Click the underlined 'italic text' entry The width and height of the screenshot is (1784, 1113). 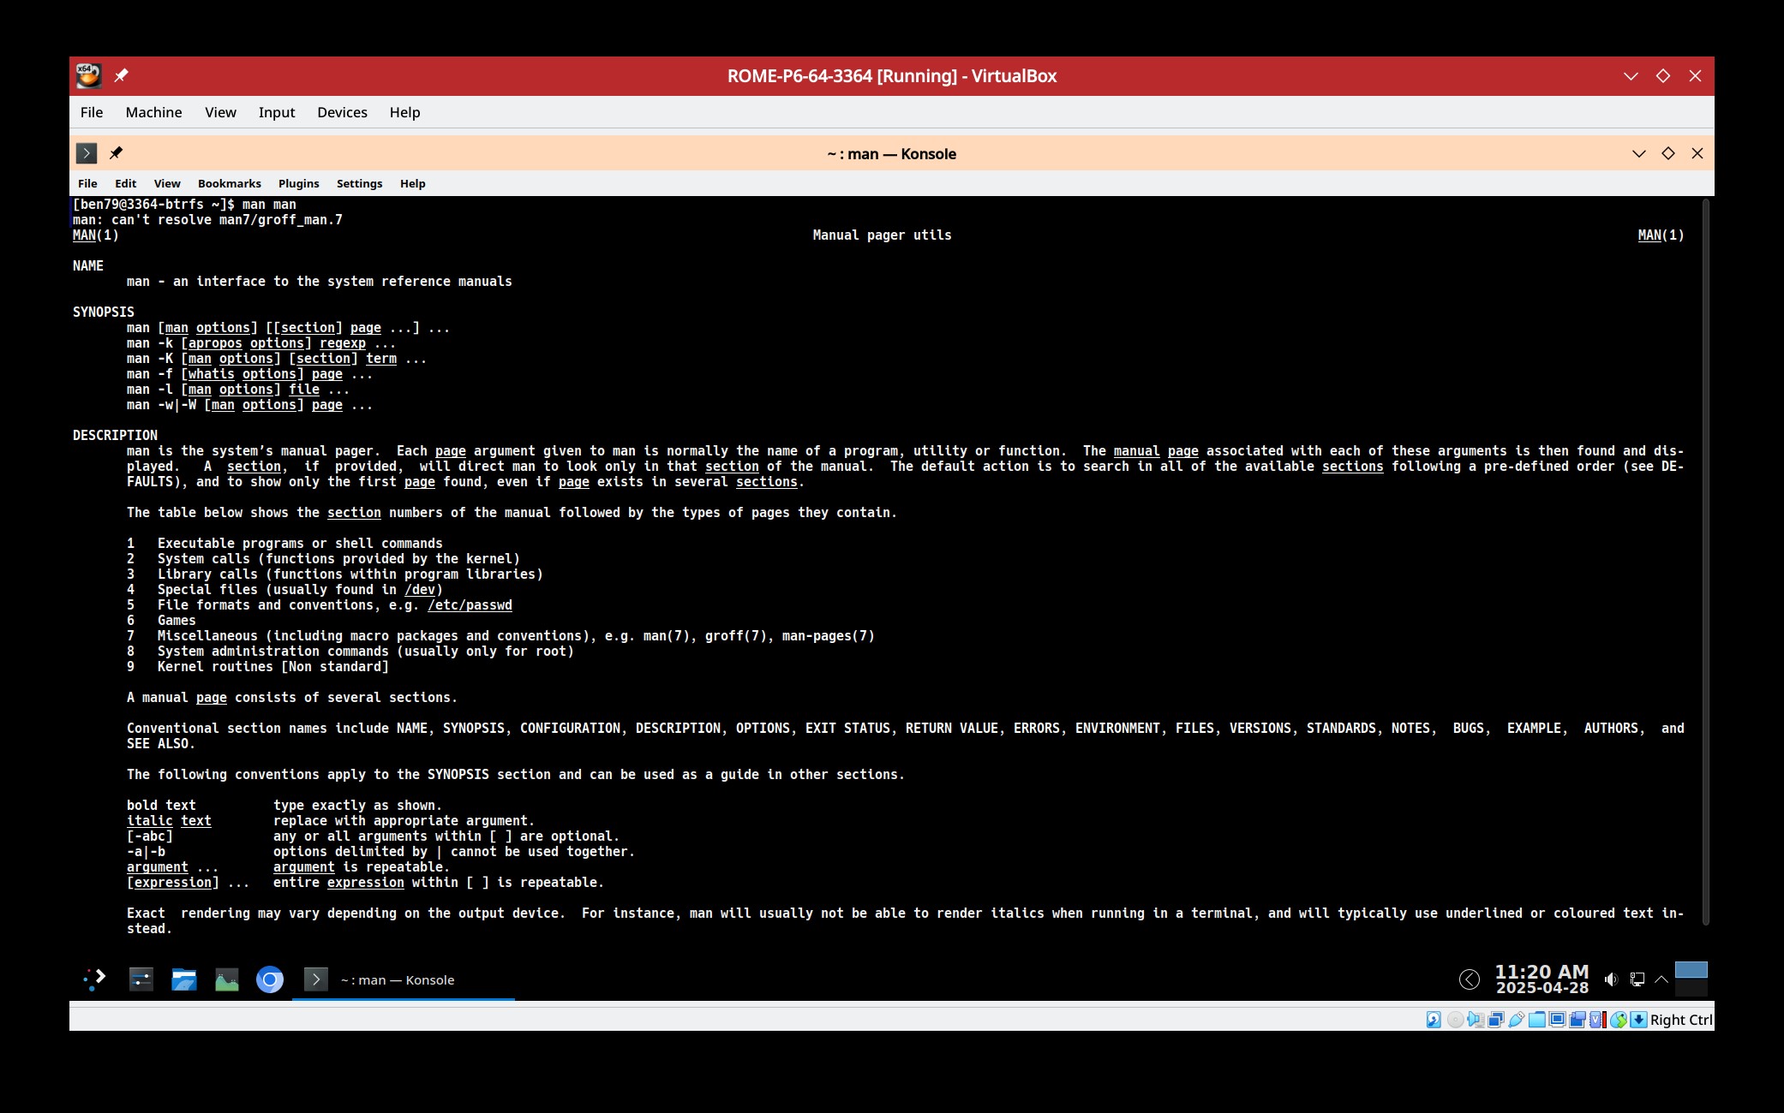tap(169, 821)
